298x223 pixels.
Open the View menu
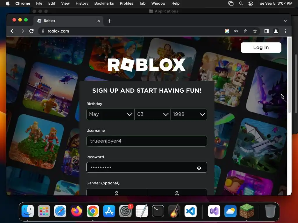(65, 3)
